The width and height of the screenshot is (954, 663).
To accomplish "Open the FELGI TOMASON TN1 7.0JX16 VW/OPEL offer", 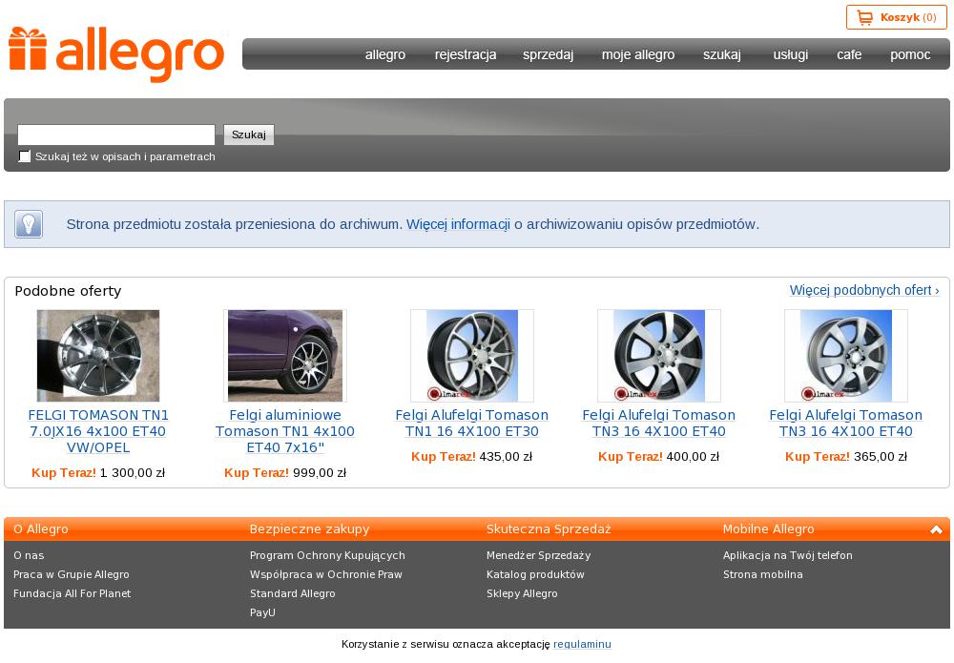I will coord(98,431).
